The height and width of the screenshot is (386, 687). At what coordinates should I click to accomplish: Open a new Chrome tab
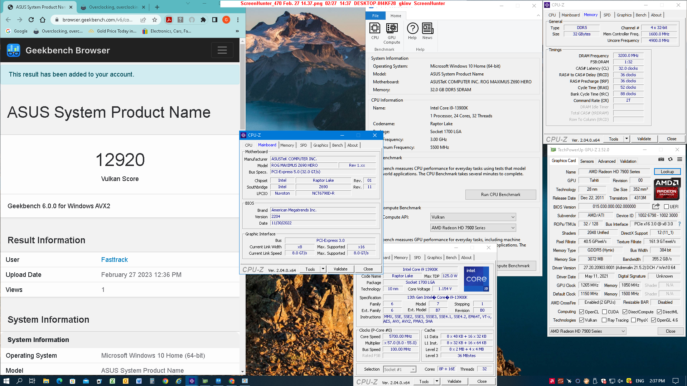pyautogui.click(x=157, y=7)
